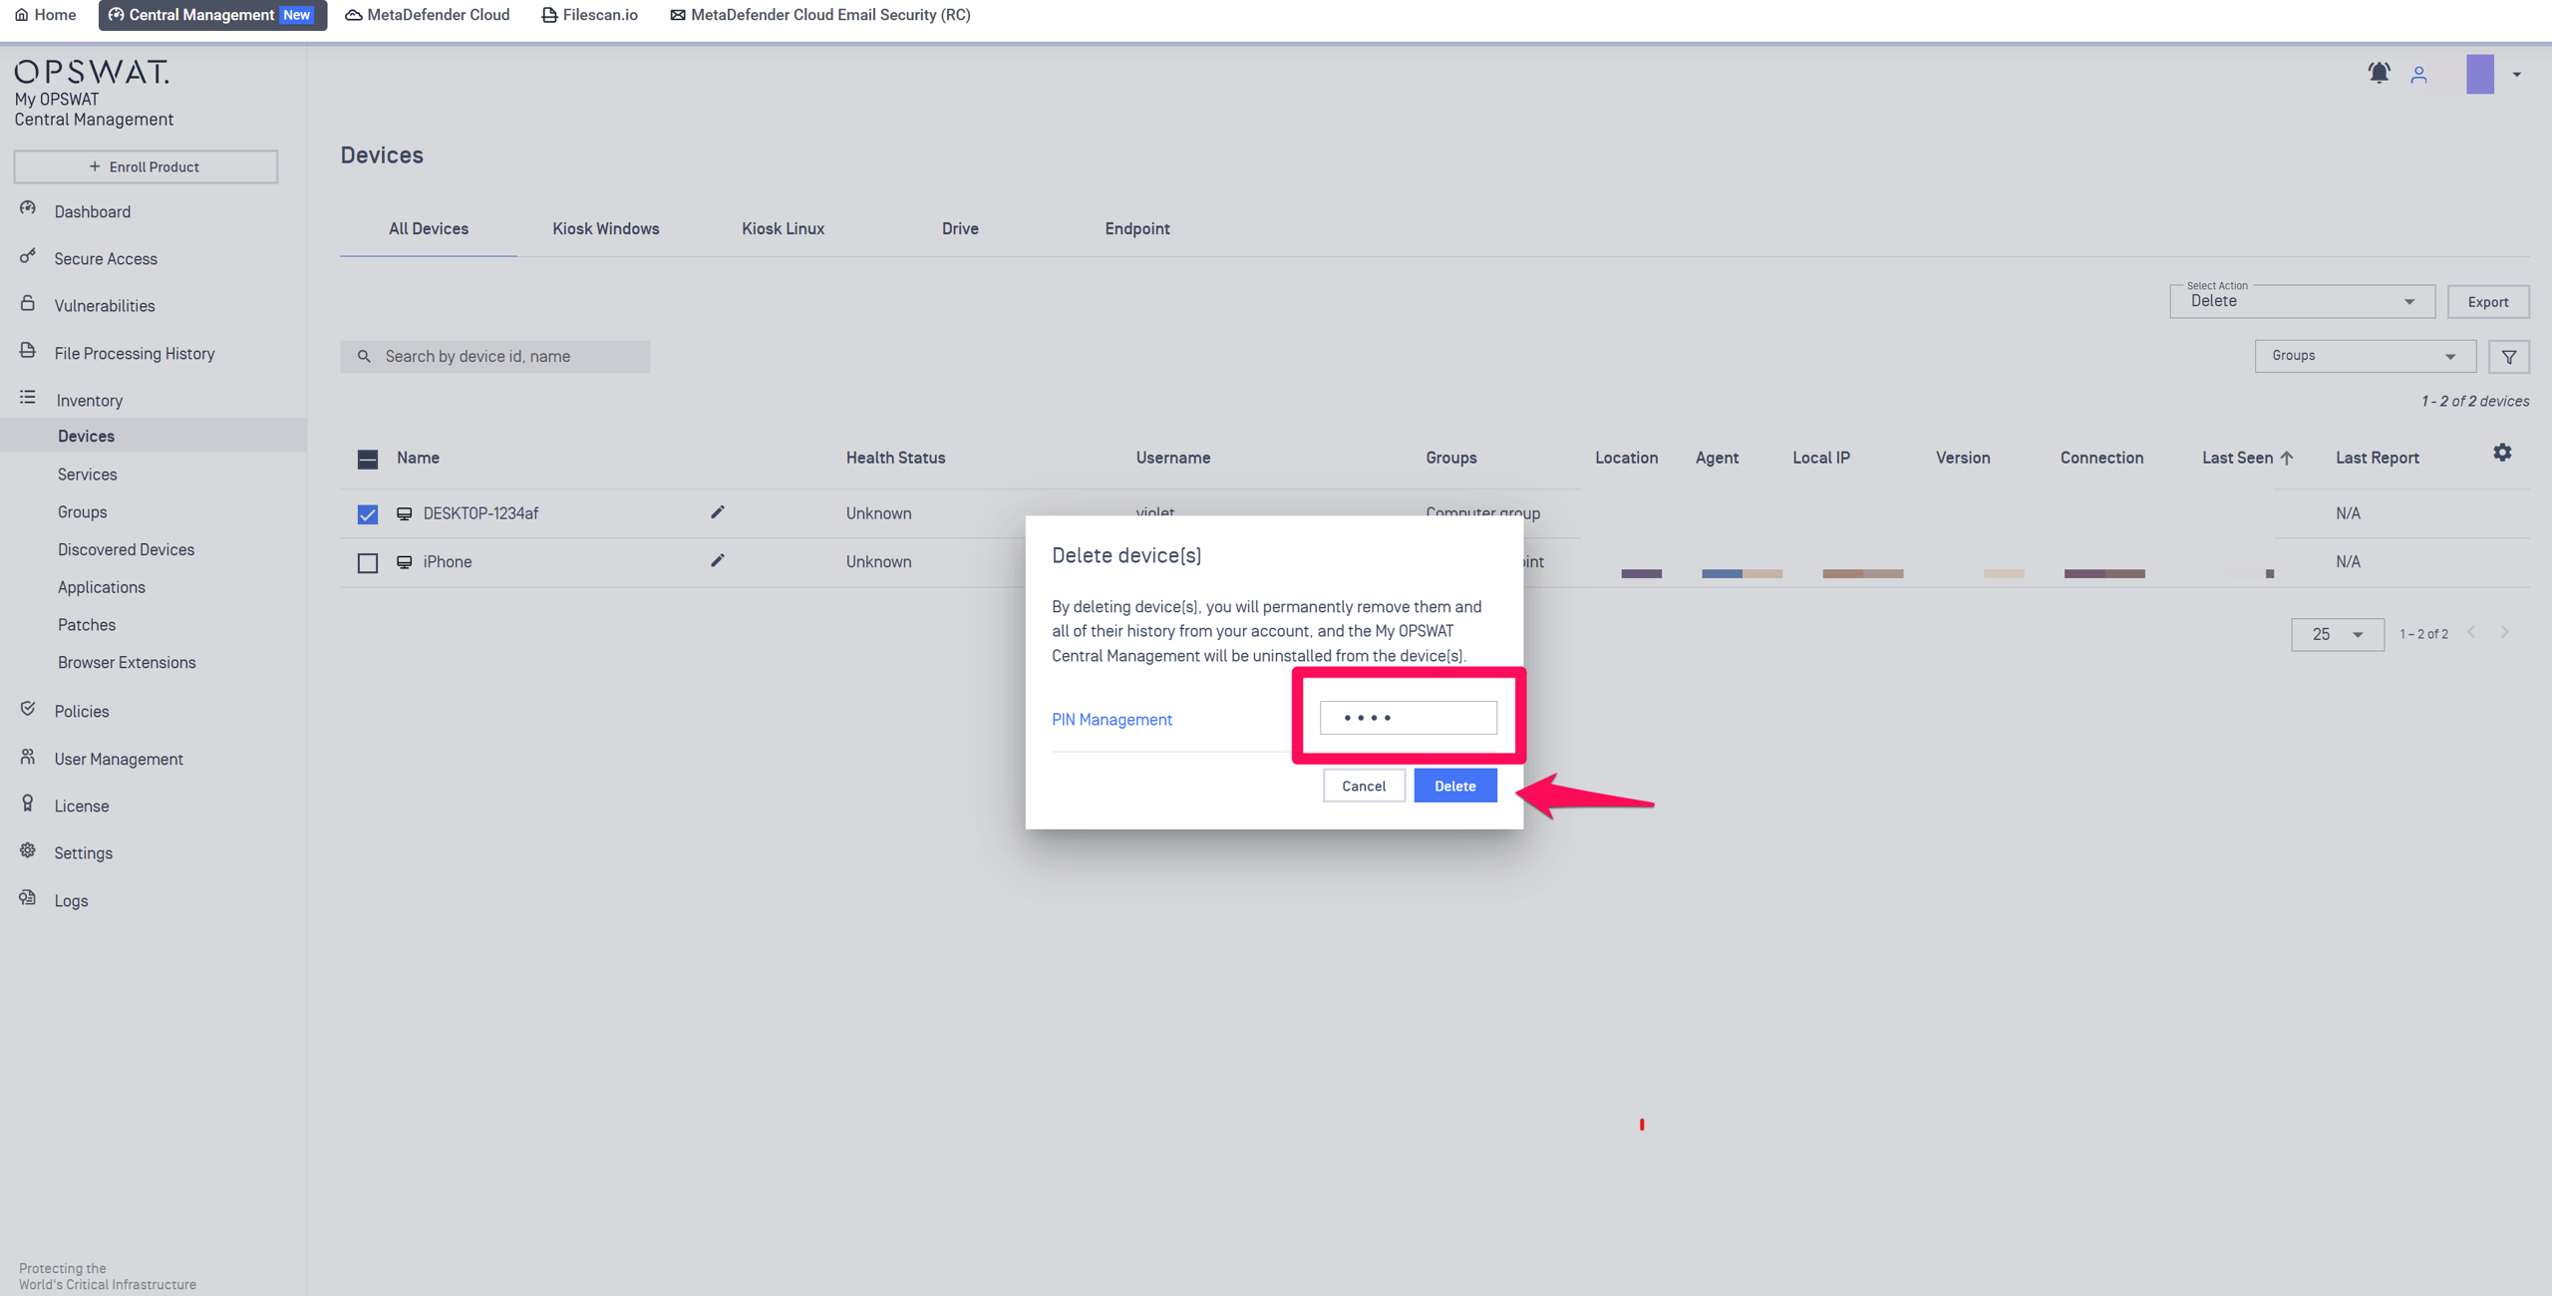
Task: Switch to the Kiosk Windows tab
Action: (x=605, y=228)
